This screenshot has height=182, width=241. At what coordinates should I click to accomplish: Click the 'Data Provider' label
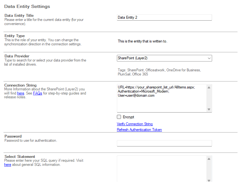click(x=17, y=56)
